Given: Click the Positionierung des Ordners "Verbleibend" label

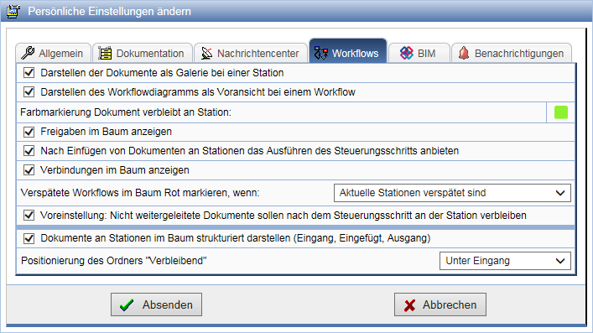Looking at the screenshot, I should (114, 261).
